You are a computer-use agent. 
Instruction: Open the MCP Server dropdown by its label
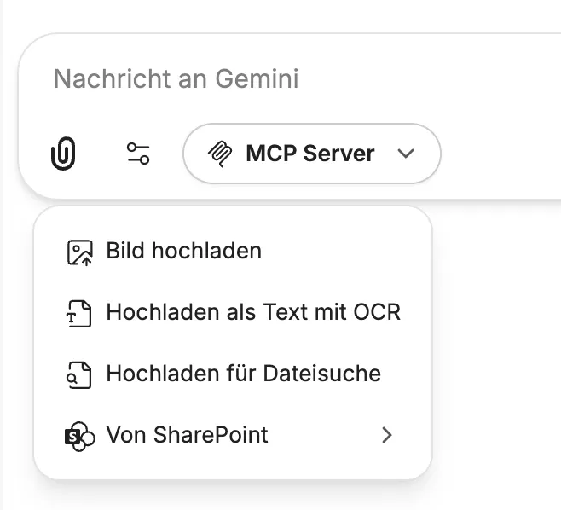pyautogui.click(x=309, y=154)
